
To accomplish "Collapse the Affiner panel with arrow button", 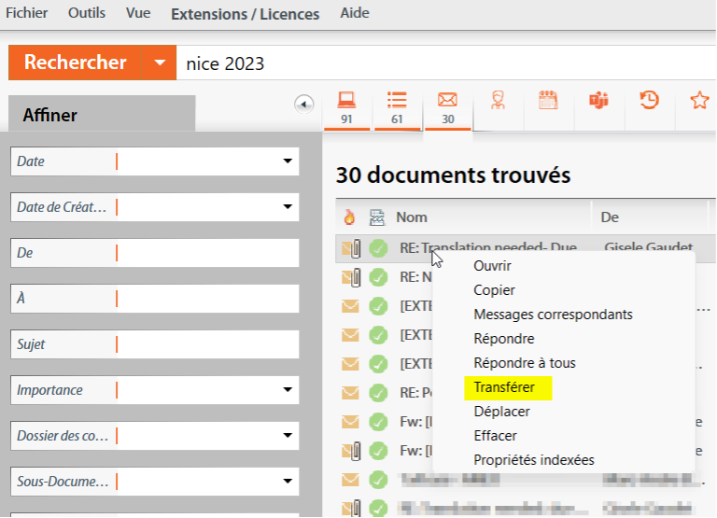I will click(303, 104).
